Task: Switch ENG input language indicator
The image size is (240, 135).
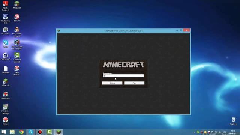Action: [x=225, y=132]
